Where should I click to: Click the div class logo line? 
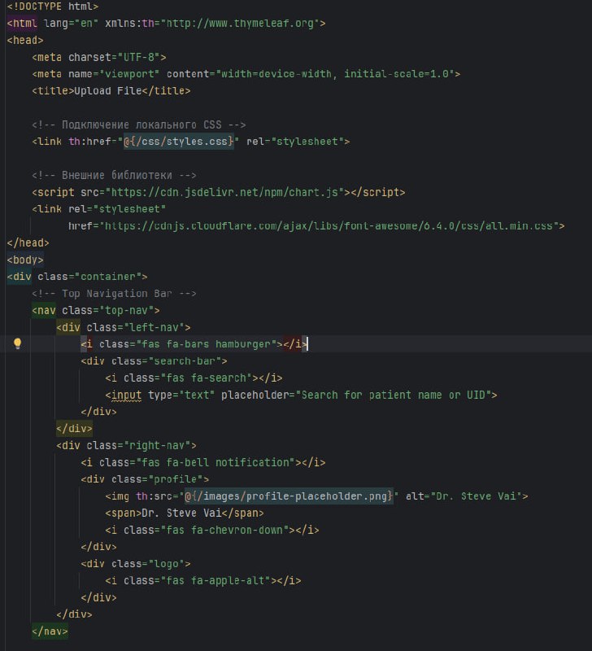(x=136, y=564)
